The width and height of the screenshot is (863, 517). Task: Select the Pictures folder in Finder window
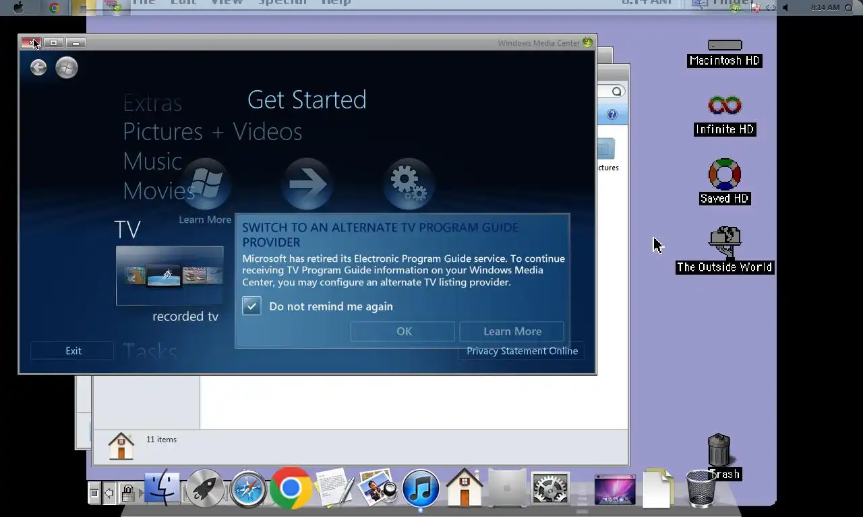606,156
